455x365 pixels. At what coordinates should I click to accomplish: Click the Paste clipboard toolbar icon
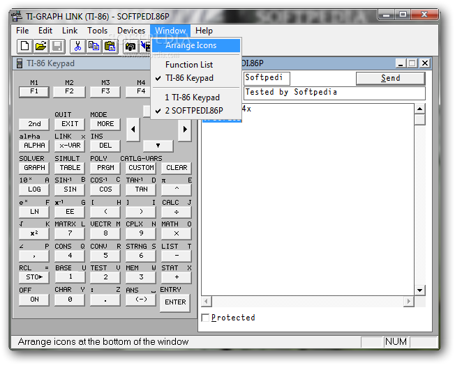(110, 47)
